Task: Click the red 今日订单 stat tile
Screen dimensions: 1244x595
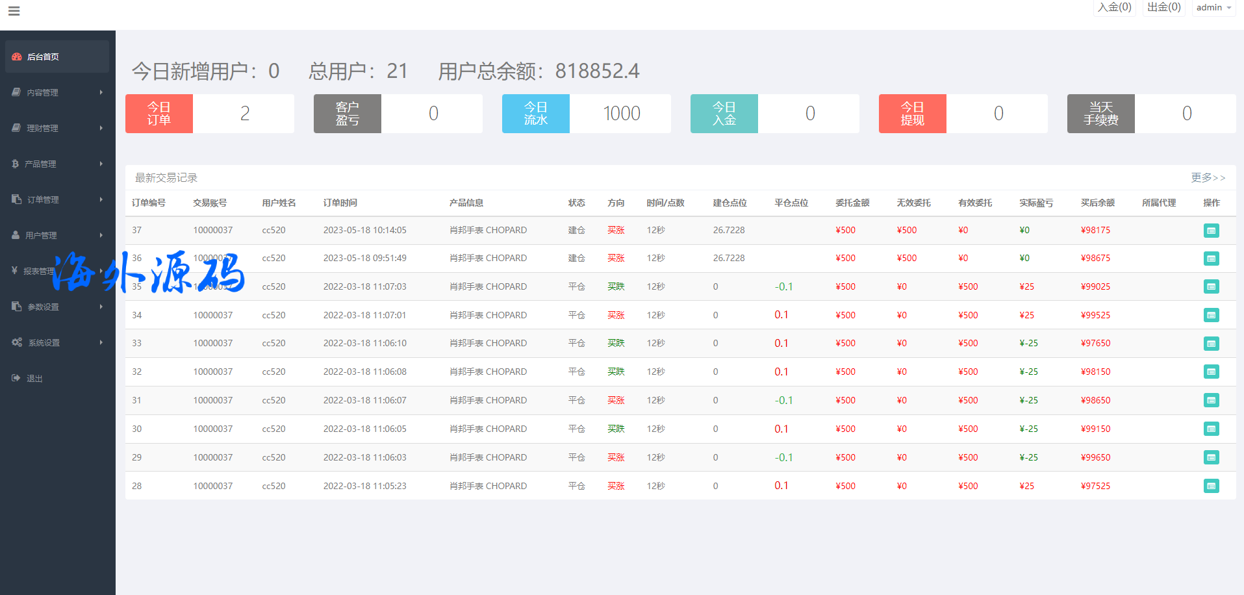Action: [159, 114]
